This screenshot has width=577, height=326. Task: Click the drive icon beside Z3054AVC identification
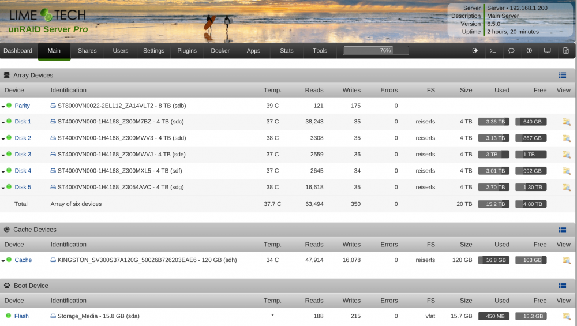click(x=53, y=188)
